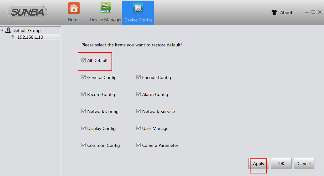
Task: Click the Apply button
Action: [x=258, y=164]
